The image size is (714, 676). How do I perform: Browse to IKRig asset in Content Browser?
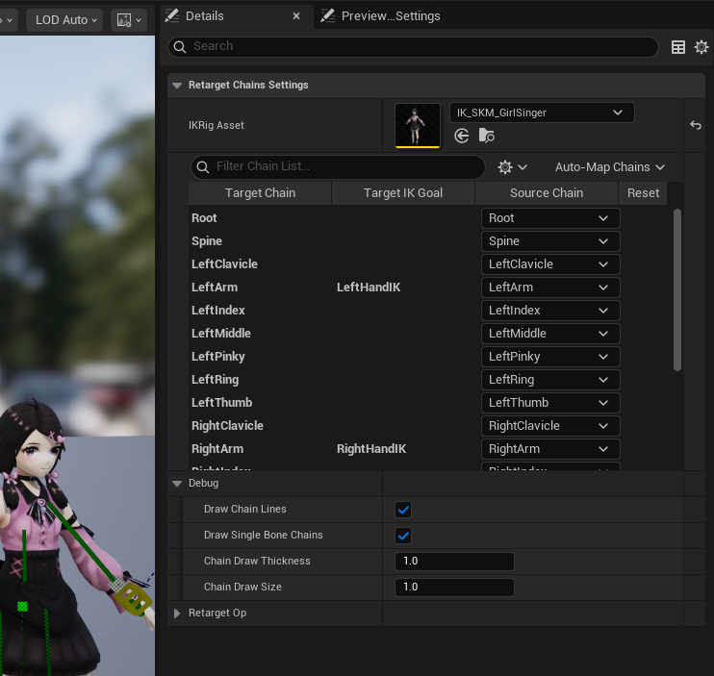(x=486, y=136)
